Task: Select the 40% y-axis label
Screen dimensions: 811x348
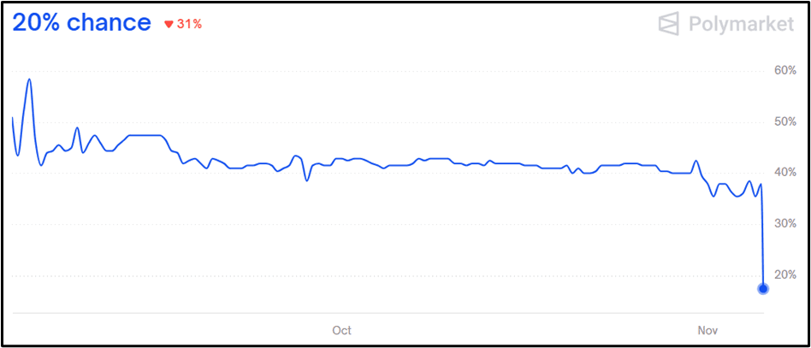Action: (x=784, y=173)
